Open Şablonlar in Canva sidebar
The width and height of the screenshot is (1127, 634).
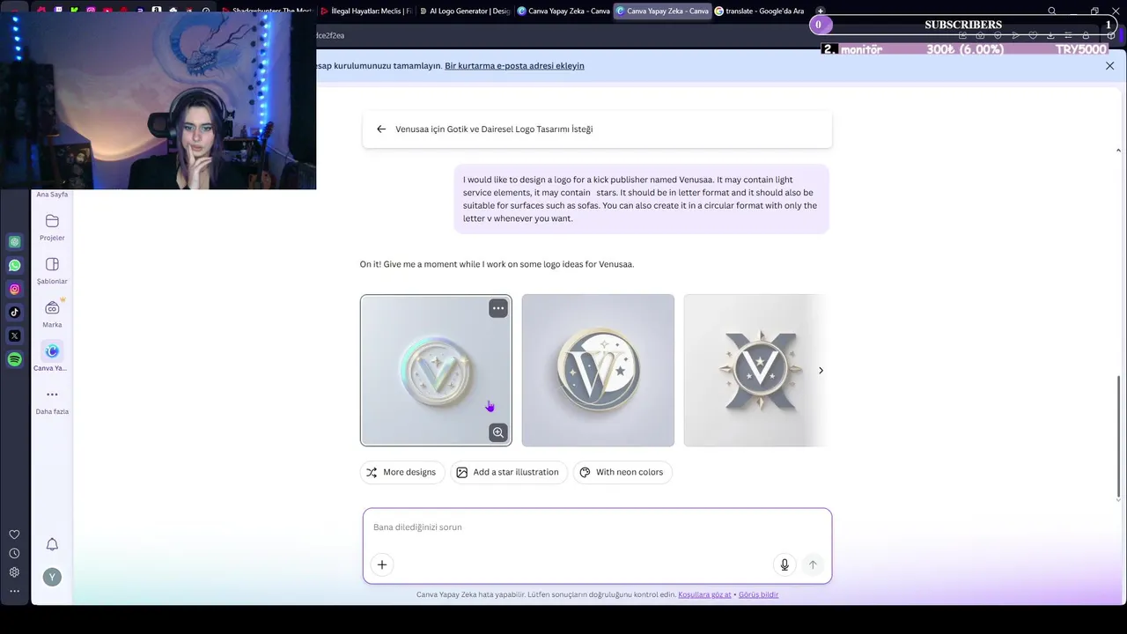pyautogui.click(x=52, y=270)
